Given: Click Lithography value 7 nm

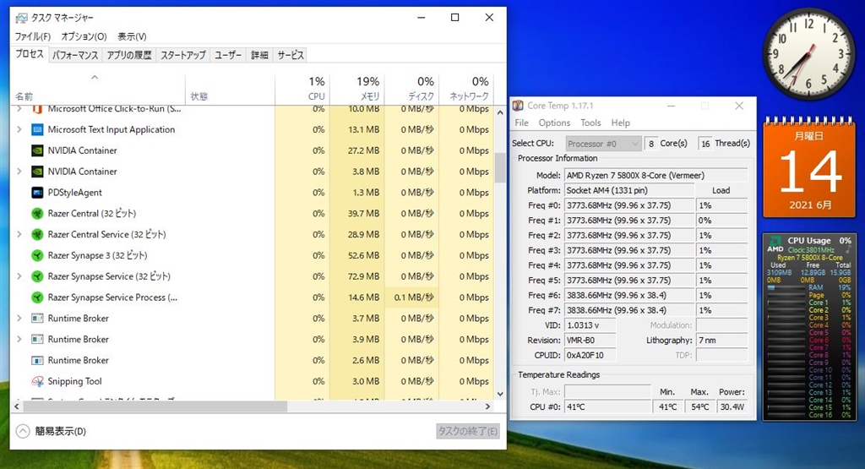Looking at the screenshot, I should pos(721,341).
